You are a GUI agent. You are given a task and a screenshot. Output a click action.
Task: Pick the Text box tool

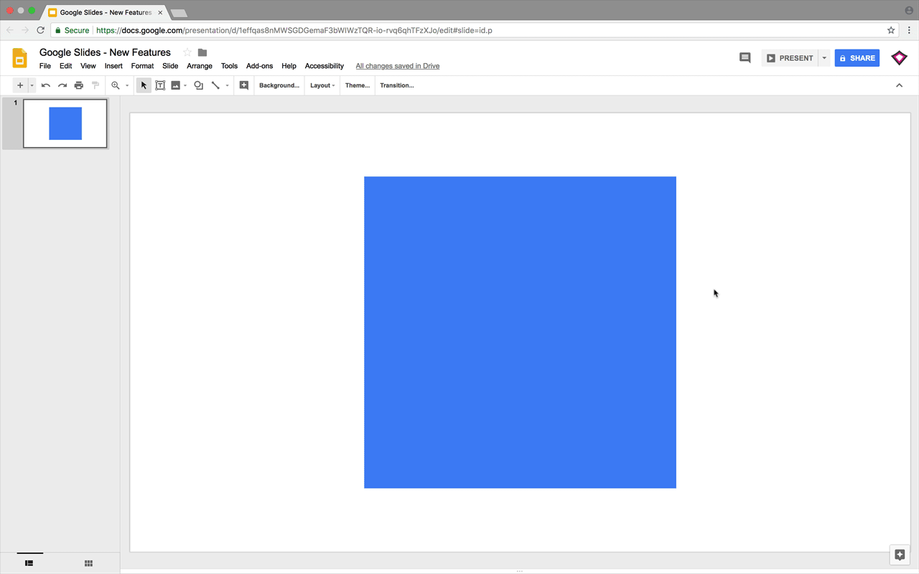[160, 85]
